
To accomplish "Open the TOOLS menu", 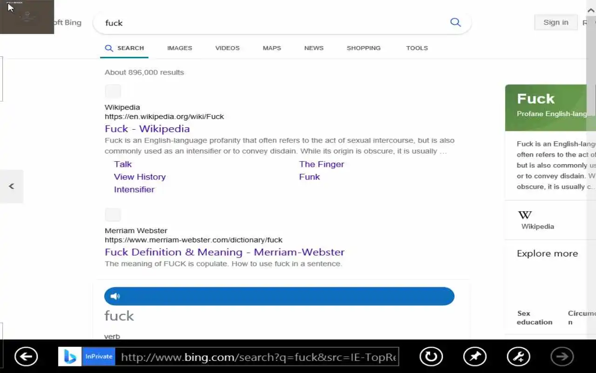I will coord(417,48).
